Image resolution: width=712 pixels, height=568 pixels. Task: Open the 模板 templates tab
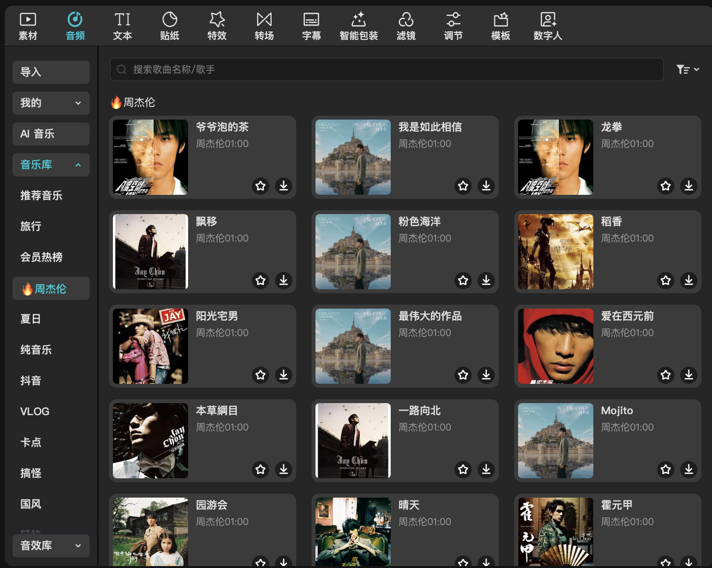point(501,26)
